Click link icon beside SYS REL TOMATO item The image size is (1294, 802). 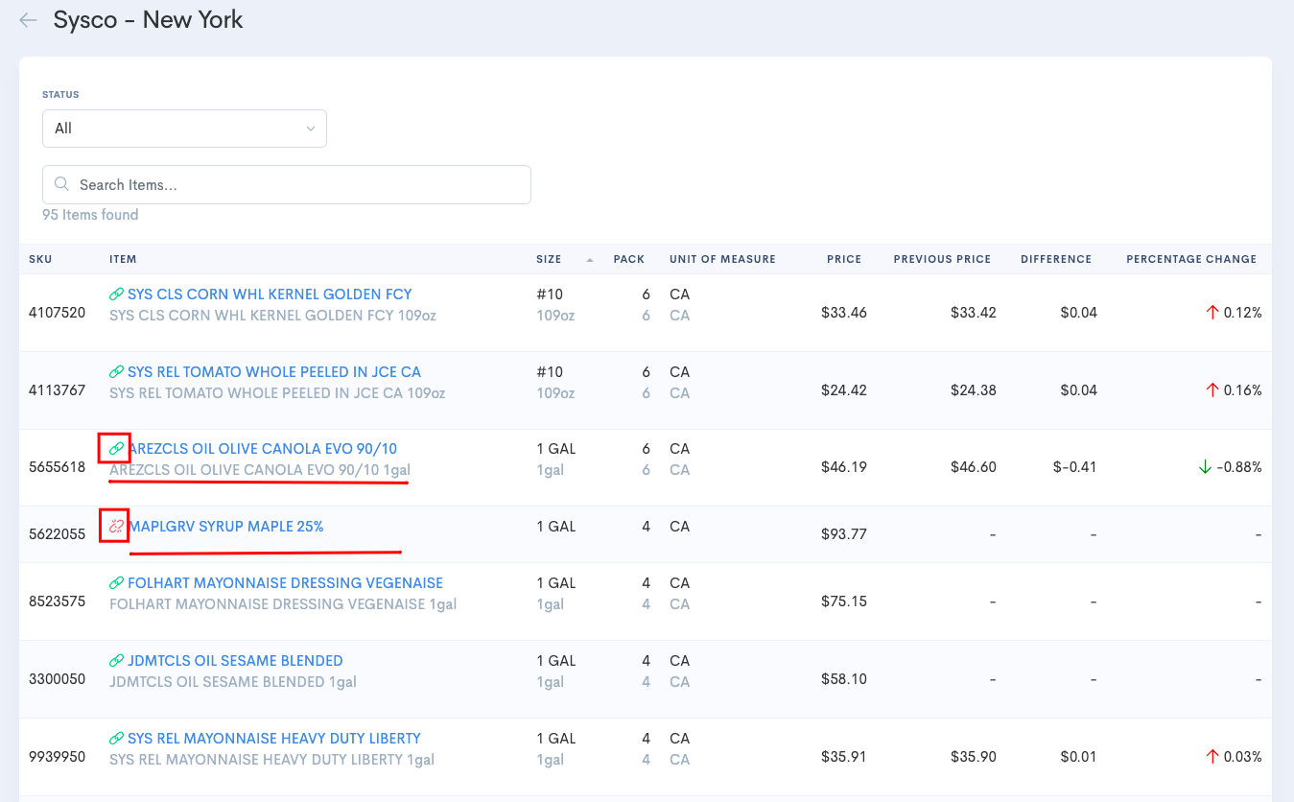[x=116, y=372]
